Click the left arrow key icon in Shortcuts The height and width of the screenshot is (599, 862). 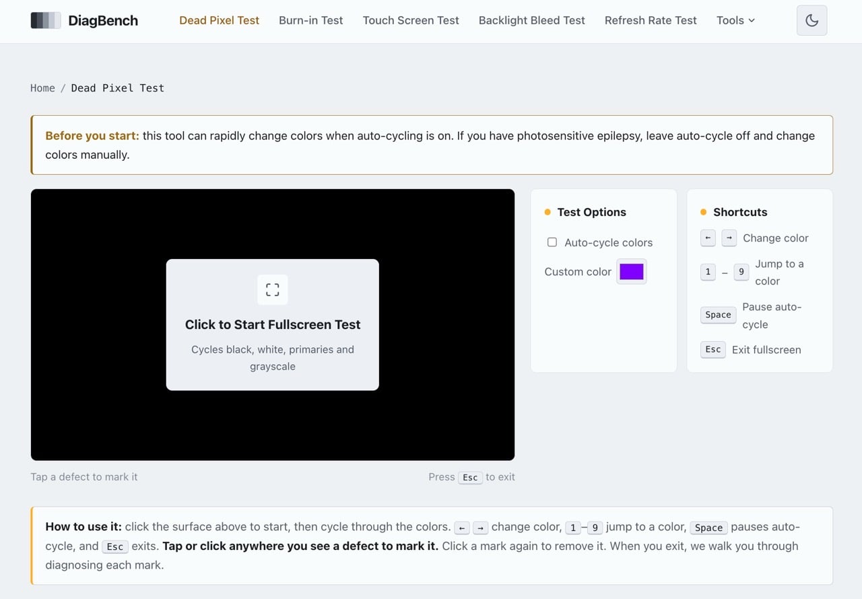click(708, 238)
